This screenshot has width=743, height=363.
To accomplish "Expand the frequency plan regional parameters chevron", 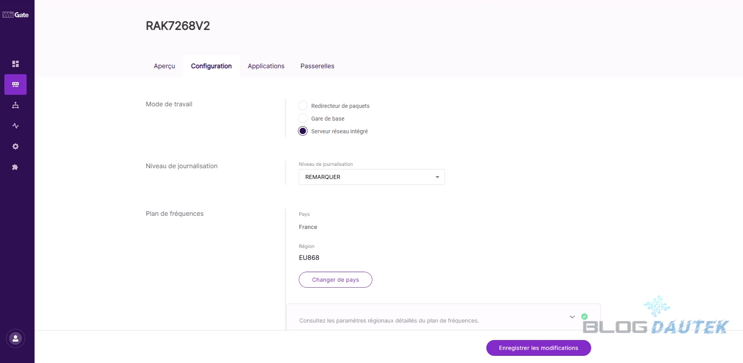I will (572, 317).
